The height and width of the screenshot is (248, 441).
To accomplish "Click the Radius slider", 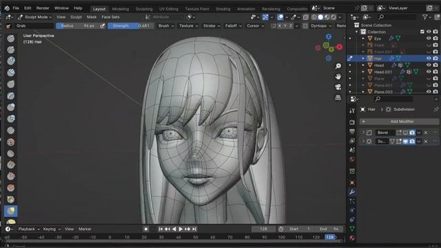I will pyautogui.click(x=77, y=26).
